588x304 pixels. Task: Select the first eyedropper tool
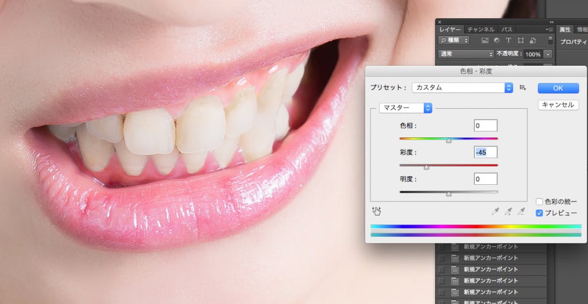coord(496,212)
